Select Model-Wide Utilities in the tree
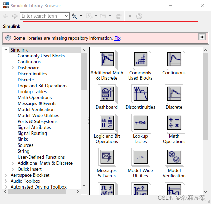This screenshot has width=211, height=204. (38, 115)
